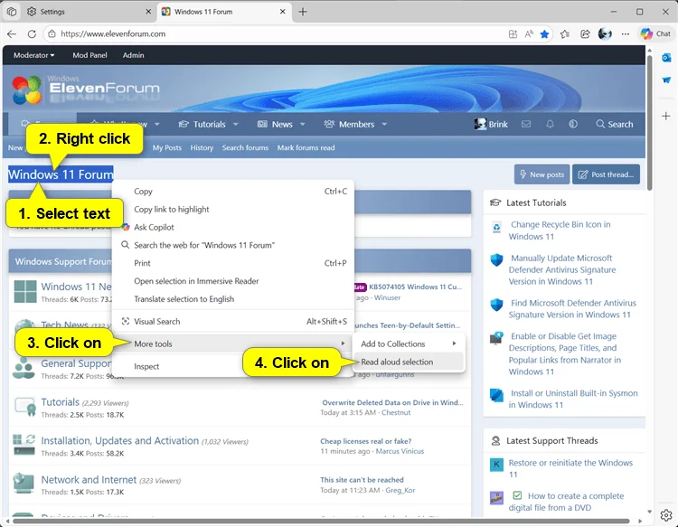
Task: Open History link in sub-navigation
Action: 202,148
